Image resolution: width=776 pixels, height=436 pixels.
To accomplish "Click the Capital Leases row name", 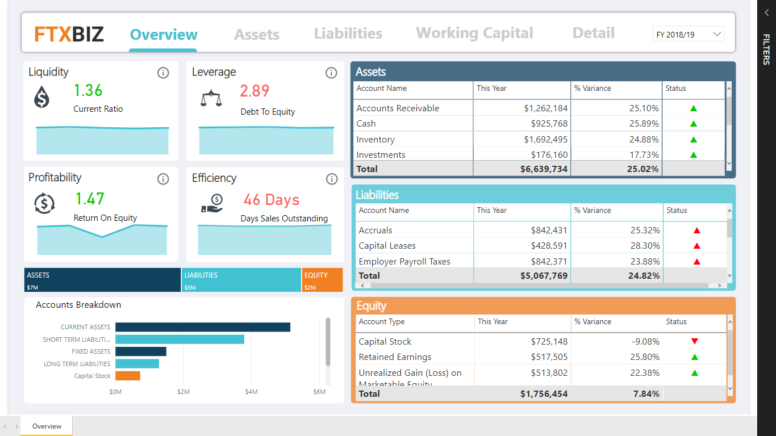I will point(387,246).
